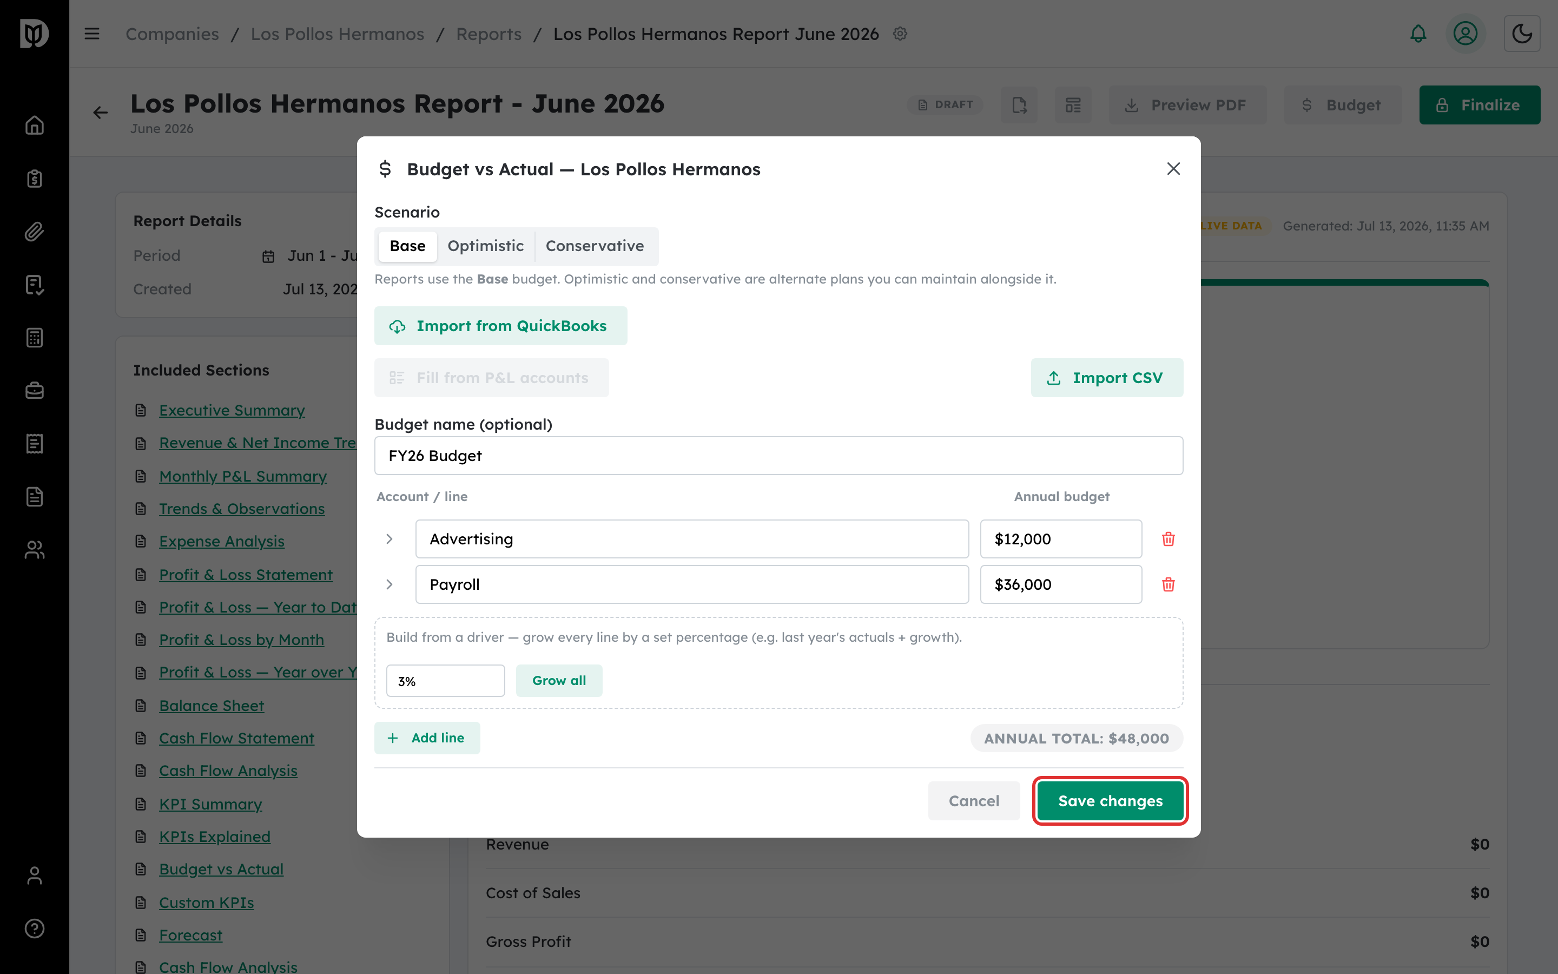
Task: Open the Profit & Loss by Month section
Action: coord(241,640)
